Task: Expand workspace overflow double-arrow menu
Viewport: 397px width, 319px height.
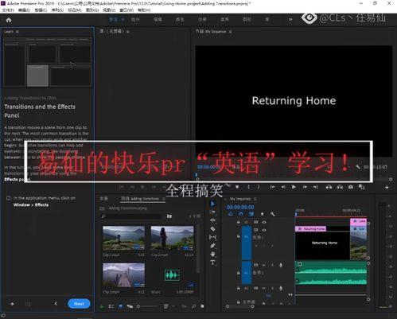Action: 290,19
